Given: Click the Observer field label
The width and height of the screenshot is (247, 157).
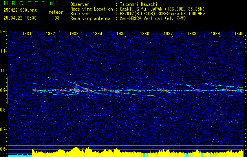Looking at the screenshot, I should click(80, 4).
